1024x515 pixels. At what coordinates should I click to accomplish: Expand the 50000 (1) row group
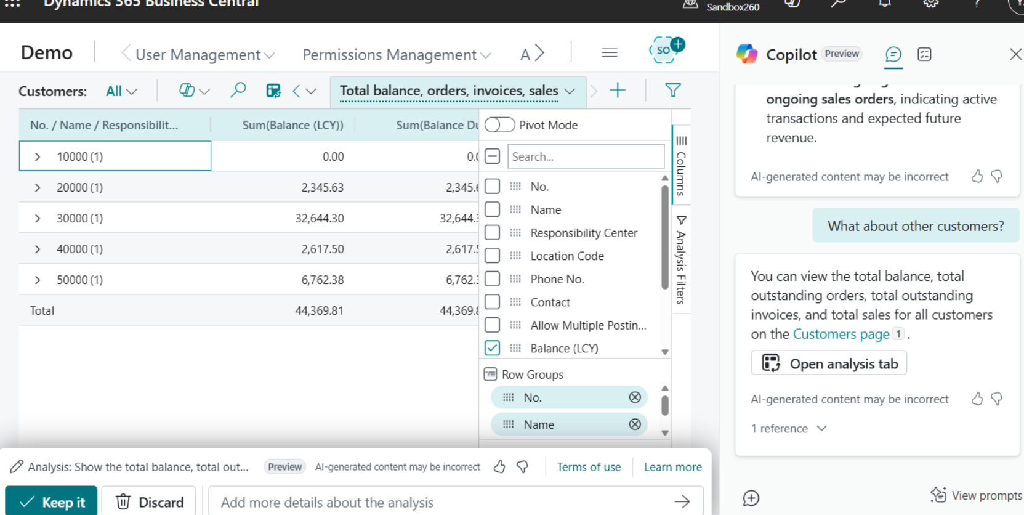pos(38,280)
